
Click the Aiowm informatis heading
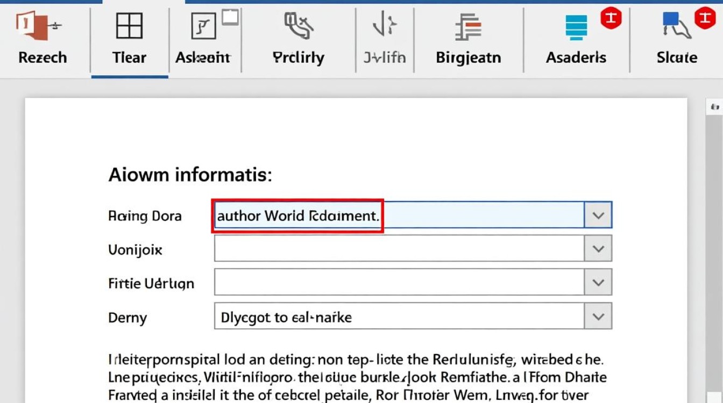pyautogui.click(x=190, y=175)
